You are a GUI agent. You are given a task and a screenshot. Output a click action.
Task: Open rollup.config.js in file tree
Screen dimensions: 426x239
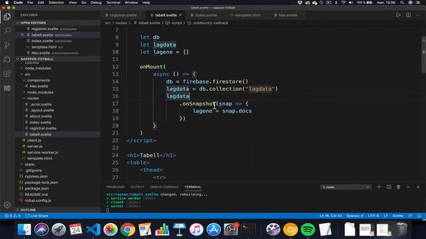pos(38,200)
